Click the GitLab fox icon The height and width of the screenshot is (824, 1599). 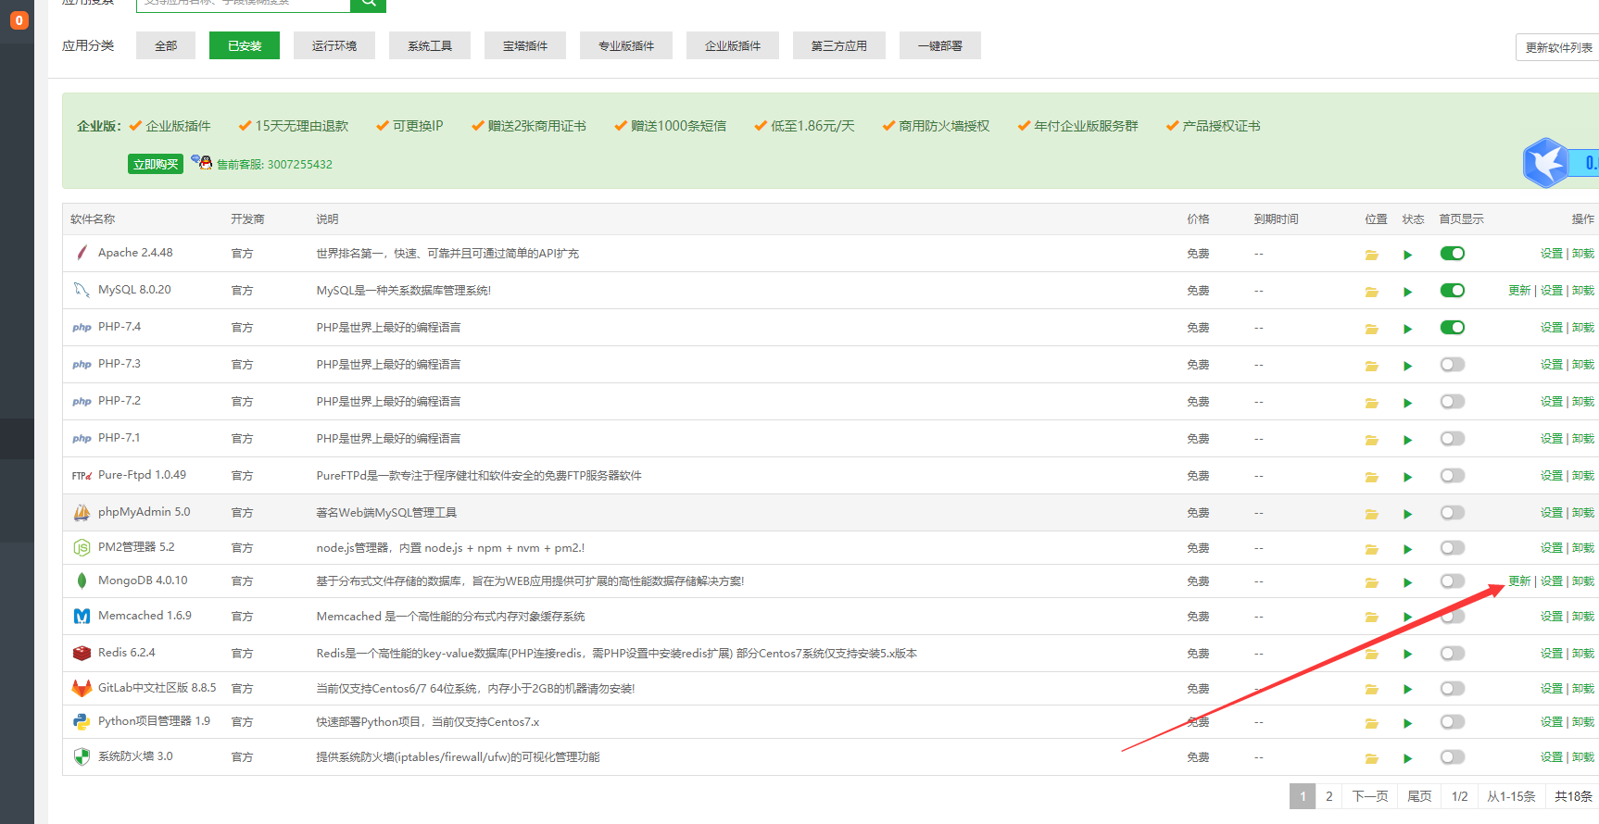82,688
